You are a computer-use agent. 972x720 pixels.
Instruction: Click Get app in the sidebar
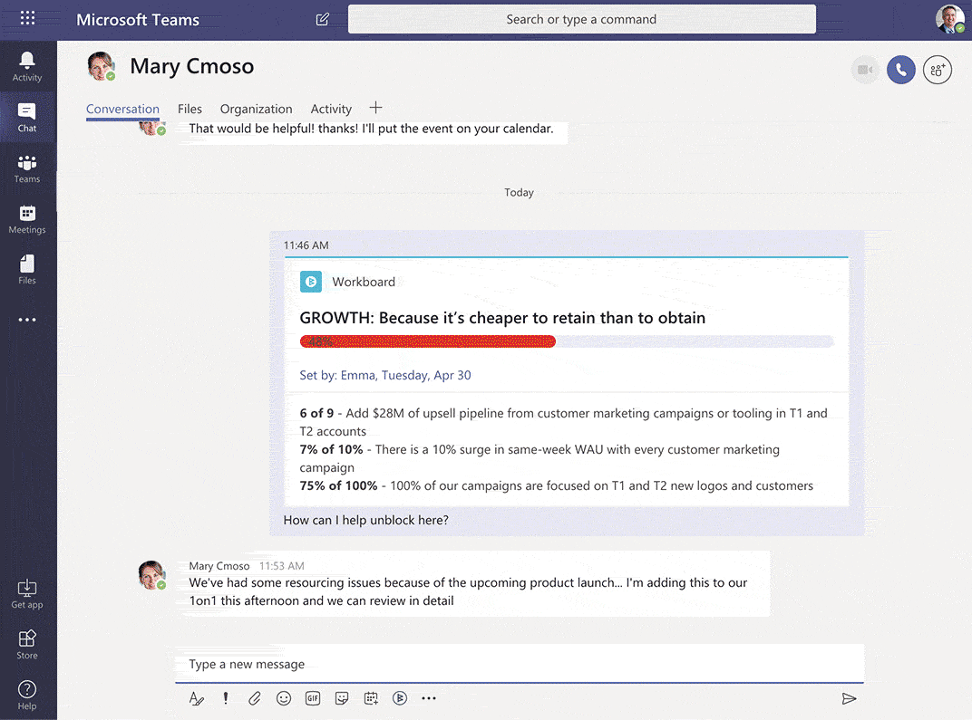(x=27, y=594)
